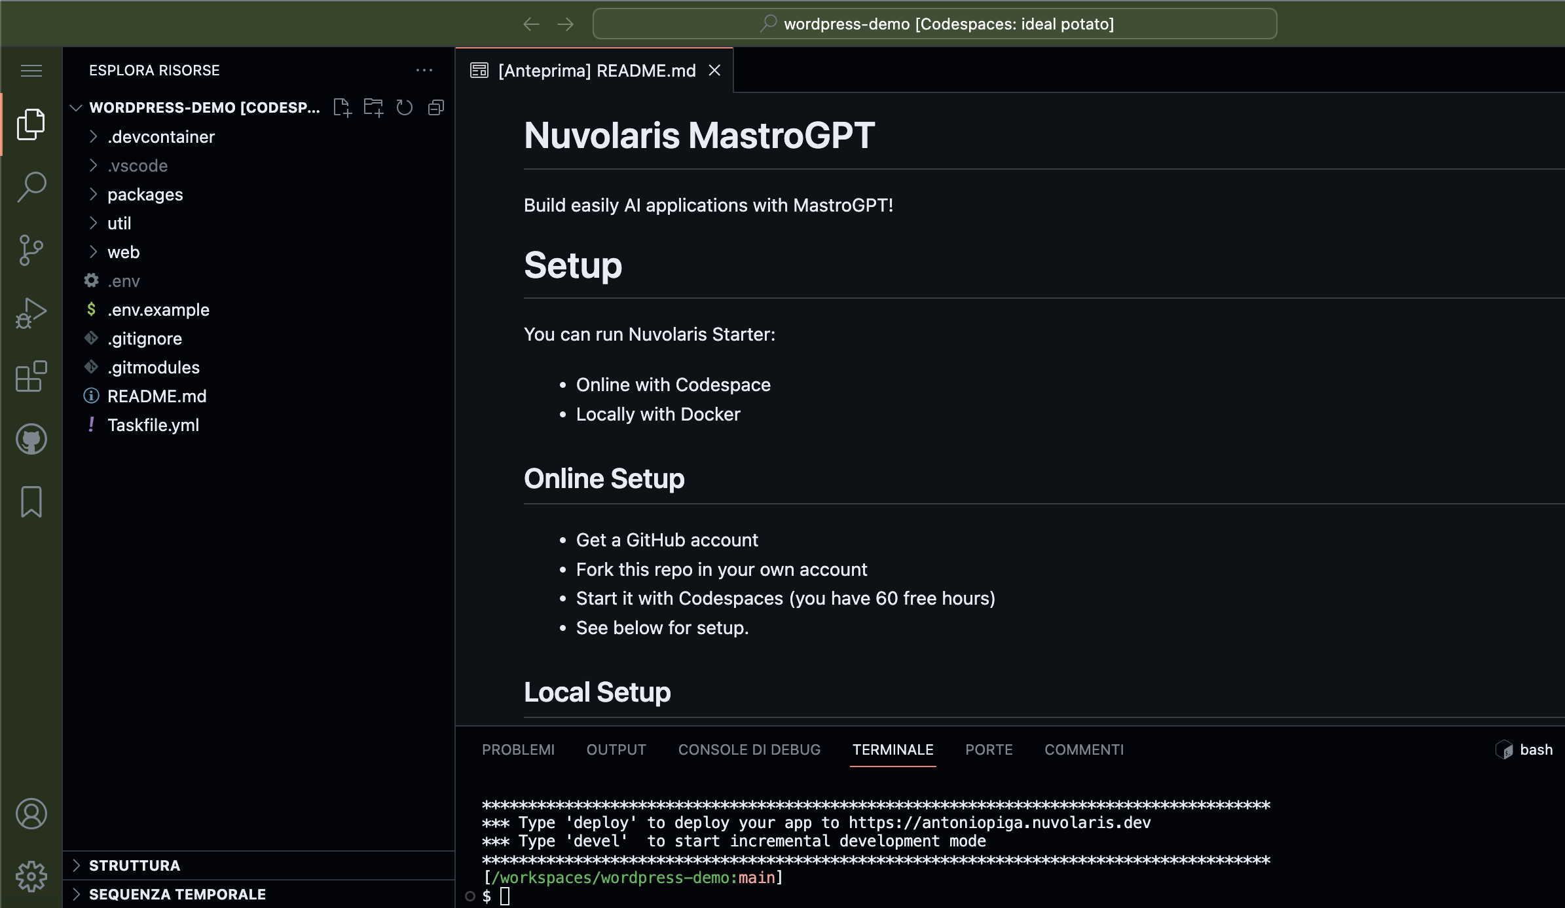Expand the SEQUENZA TEMPORALE section
The image size is (1565, 908).
(x=76, y=894)
